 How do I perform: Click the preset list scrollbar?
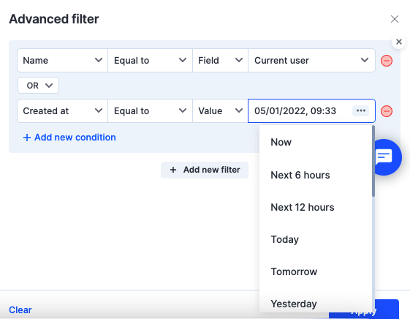point(373,161)
